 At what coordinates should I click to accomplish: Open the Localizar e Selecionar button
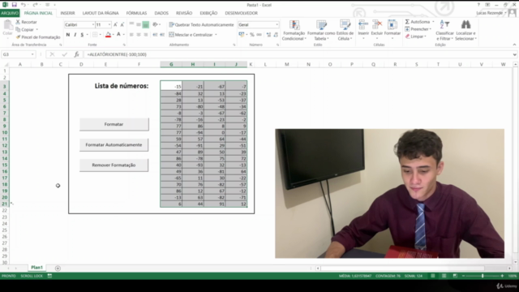coord(465,30)
